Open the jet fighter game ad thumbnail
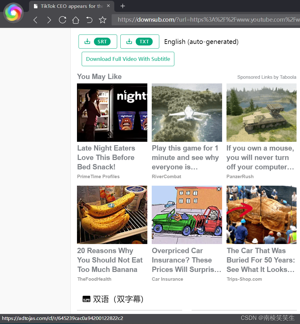 tap(187, 113)
